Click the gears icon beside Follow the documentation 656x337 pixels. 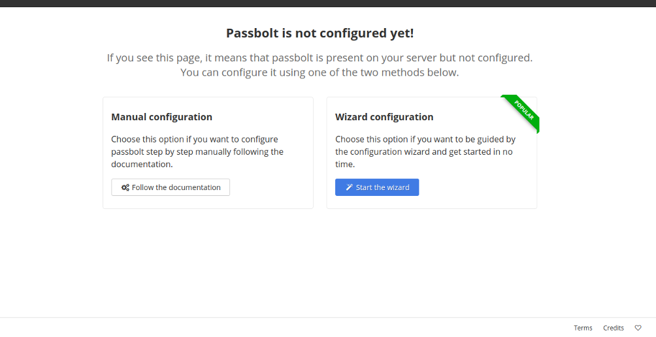tap(125, 187)
